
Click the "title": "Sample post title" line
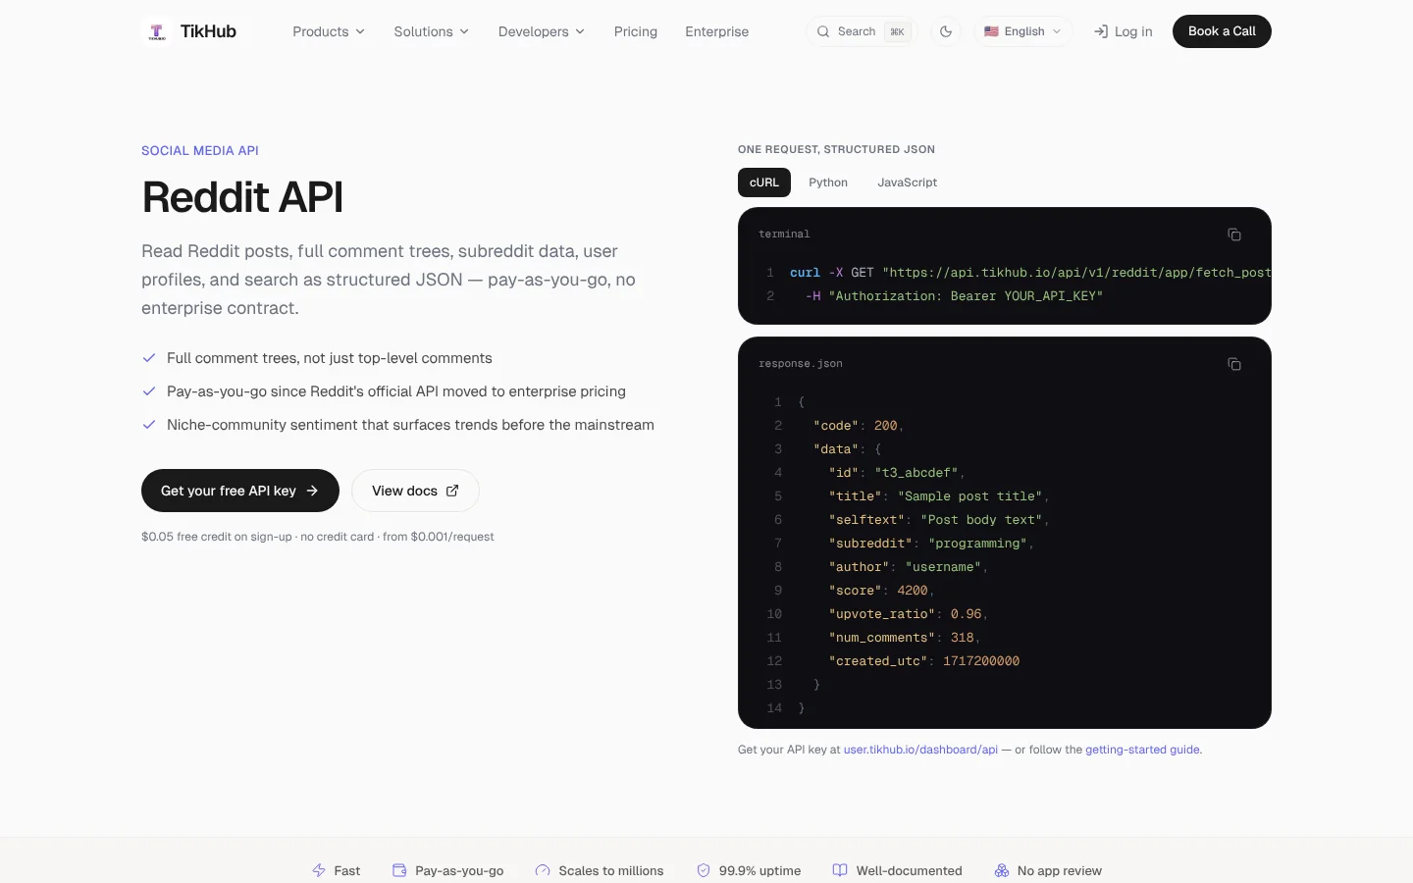click(x=939, y=496)
